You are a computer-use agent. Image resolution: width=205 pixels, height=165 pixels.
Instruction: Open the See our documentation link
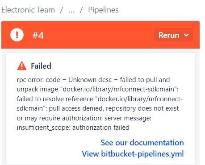pyautogui.click(x=142, y=143)
